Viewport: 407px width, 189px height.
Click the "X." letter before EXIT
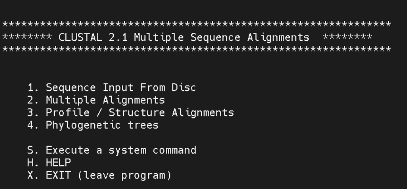[33, 175]
